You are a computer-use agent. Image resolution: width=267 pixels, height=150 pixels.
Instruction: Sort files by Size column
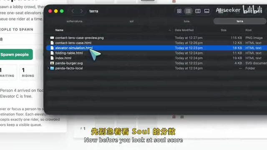(x=224, y=30)
